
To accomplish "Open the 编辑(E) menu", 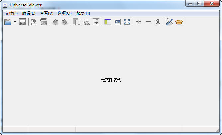I will [x=29, y=13].
